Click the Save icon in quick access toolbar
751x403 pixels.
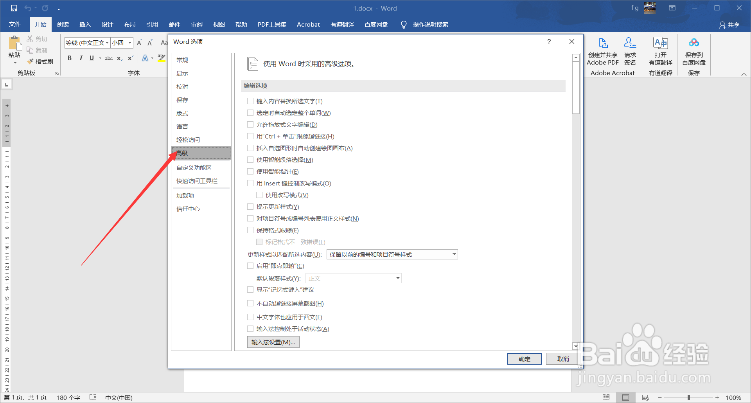[14, 8]
